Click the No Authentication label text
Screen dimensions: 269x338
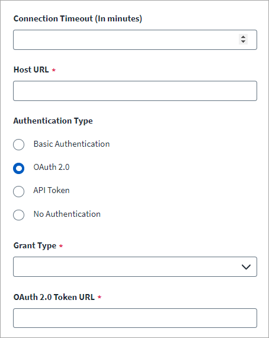67,214
